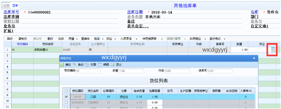Click the 存货编码 input showing 01 in the dialog
281x109 pixels.
pyautogui.click(x=88, y=71)
